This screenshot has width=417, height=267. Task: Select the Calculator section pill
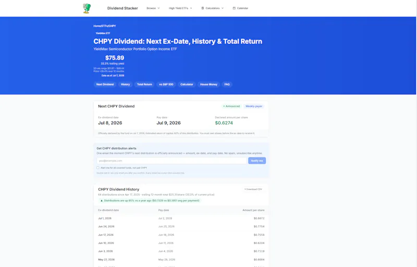187,84
